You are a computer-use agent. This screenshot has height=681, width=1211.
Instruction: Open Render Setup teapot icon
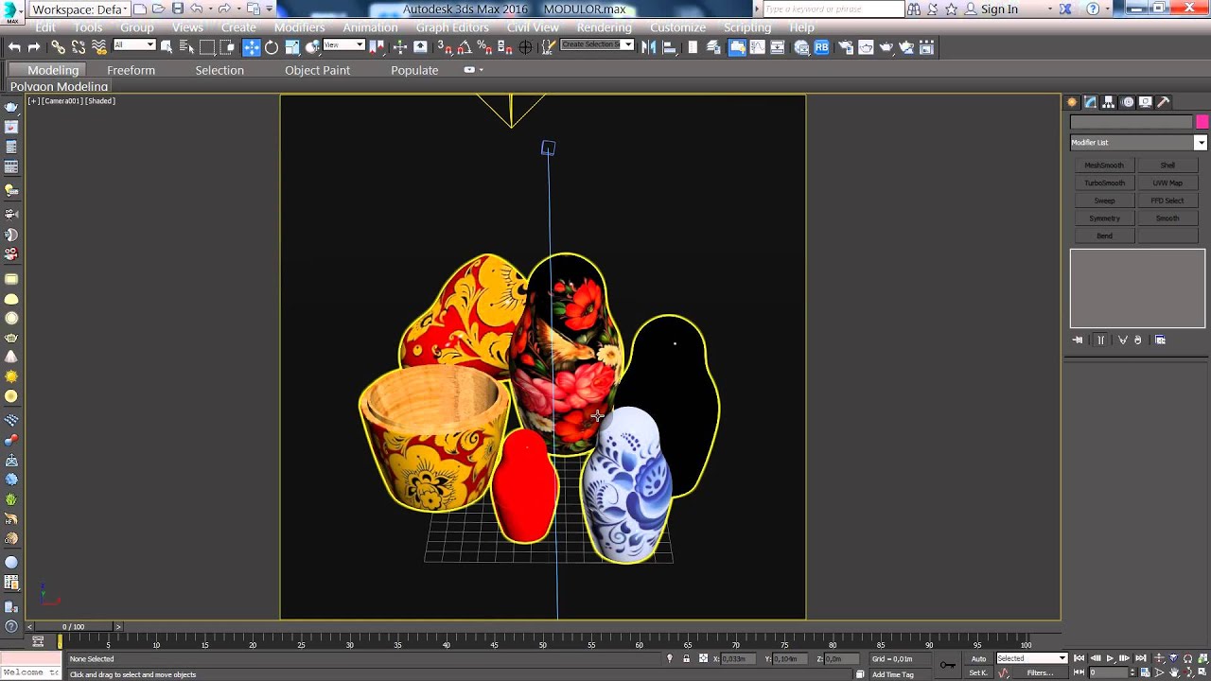tap(845, 47)
